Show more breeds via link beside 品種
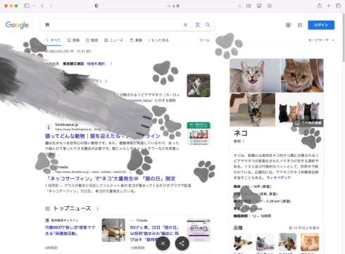 coord(304,228)
